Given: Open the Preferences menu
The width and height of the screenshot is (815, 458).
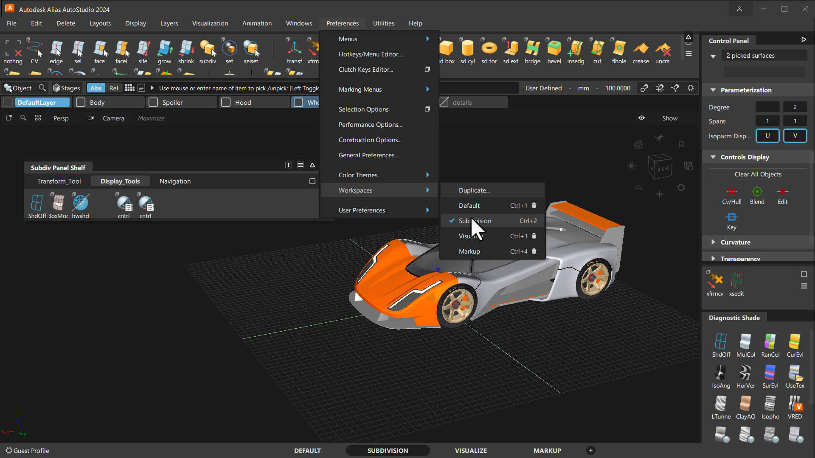Looking at the screenshot, I should [x=342, y=23].
